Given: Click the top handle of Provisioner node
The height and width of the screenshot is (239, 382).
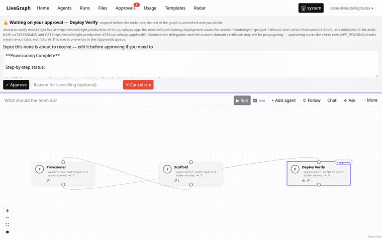Looking at the screenshot, I should (63, 162).
